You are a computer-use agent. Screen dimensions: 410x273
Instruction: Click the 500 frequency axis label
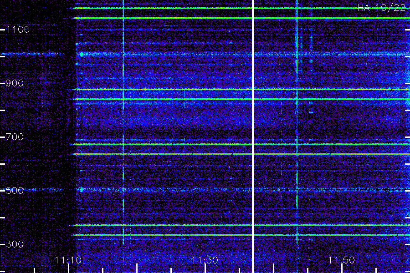(15, 191)
